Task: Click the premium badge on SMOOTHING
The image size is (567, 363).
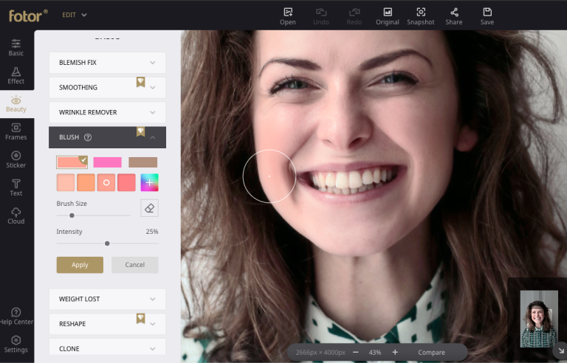Action: [141, 82]
